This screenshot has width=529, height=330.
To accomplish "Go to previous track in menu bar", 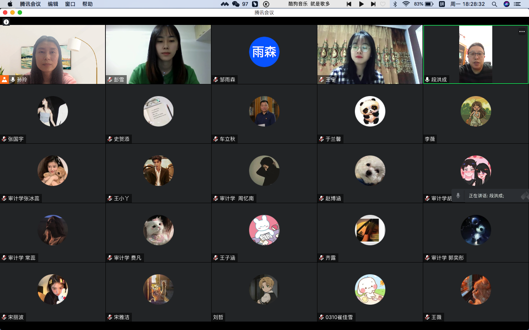I will point(349,4).
